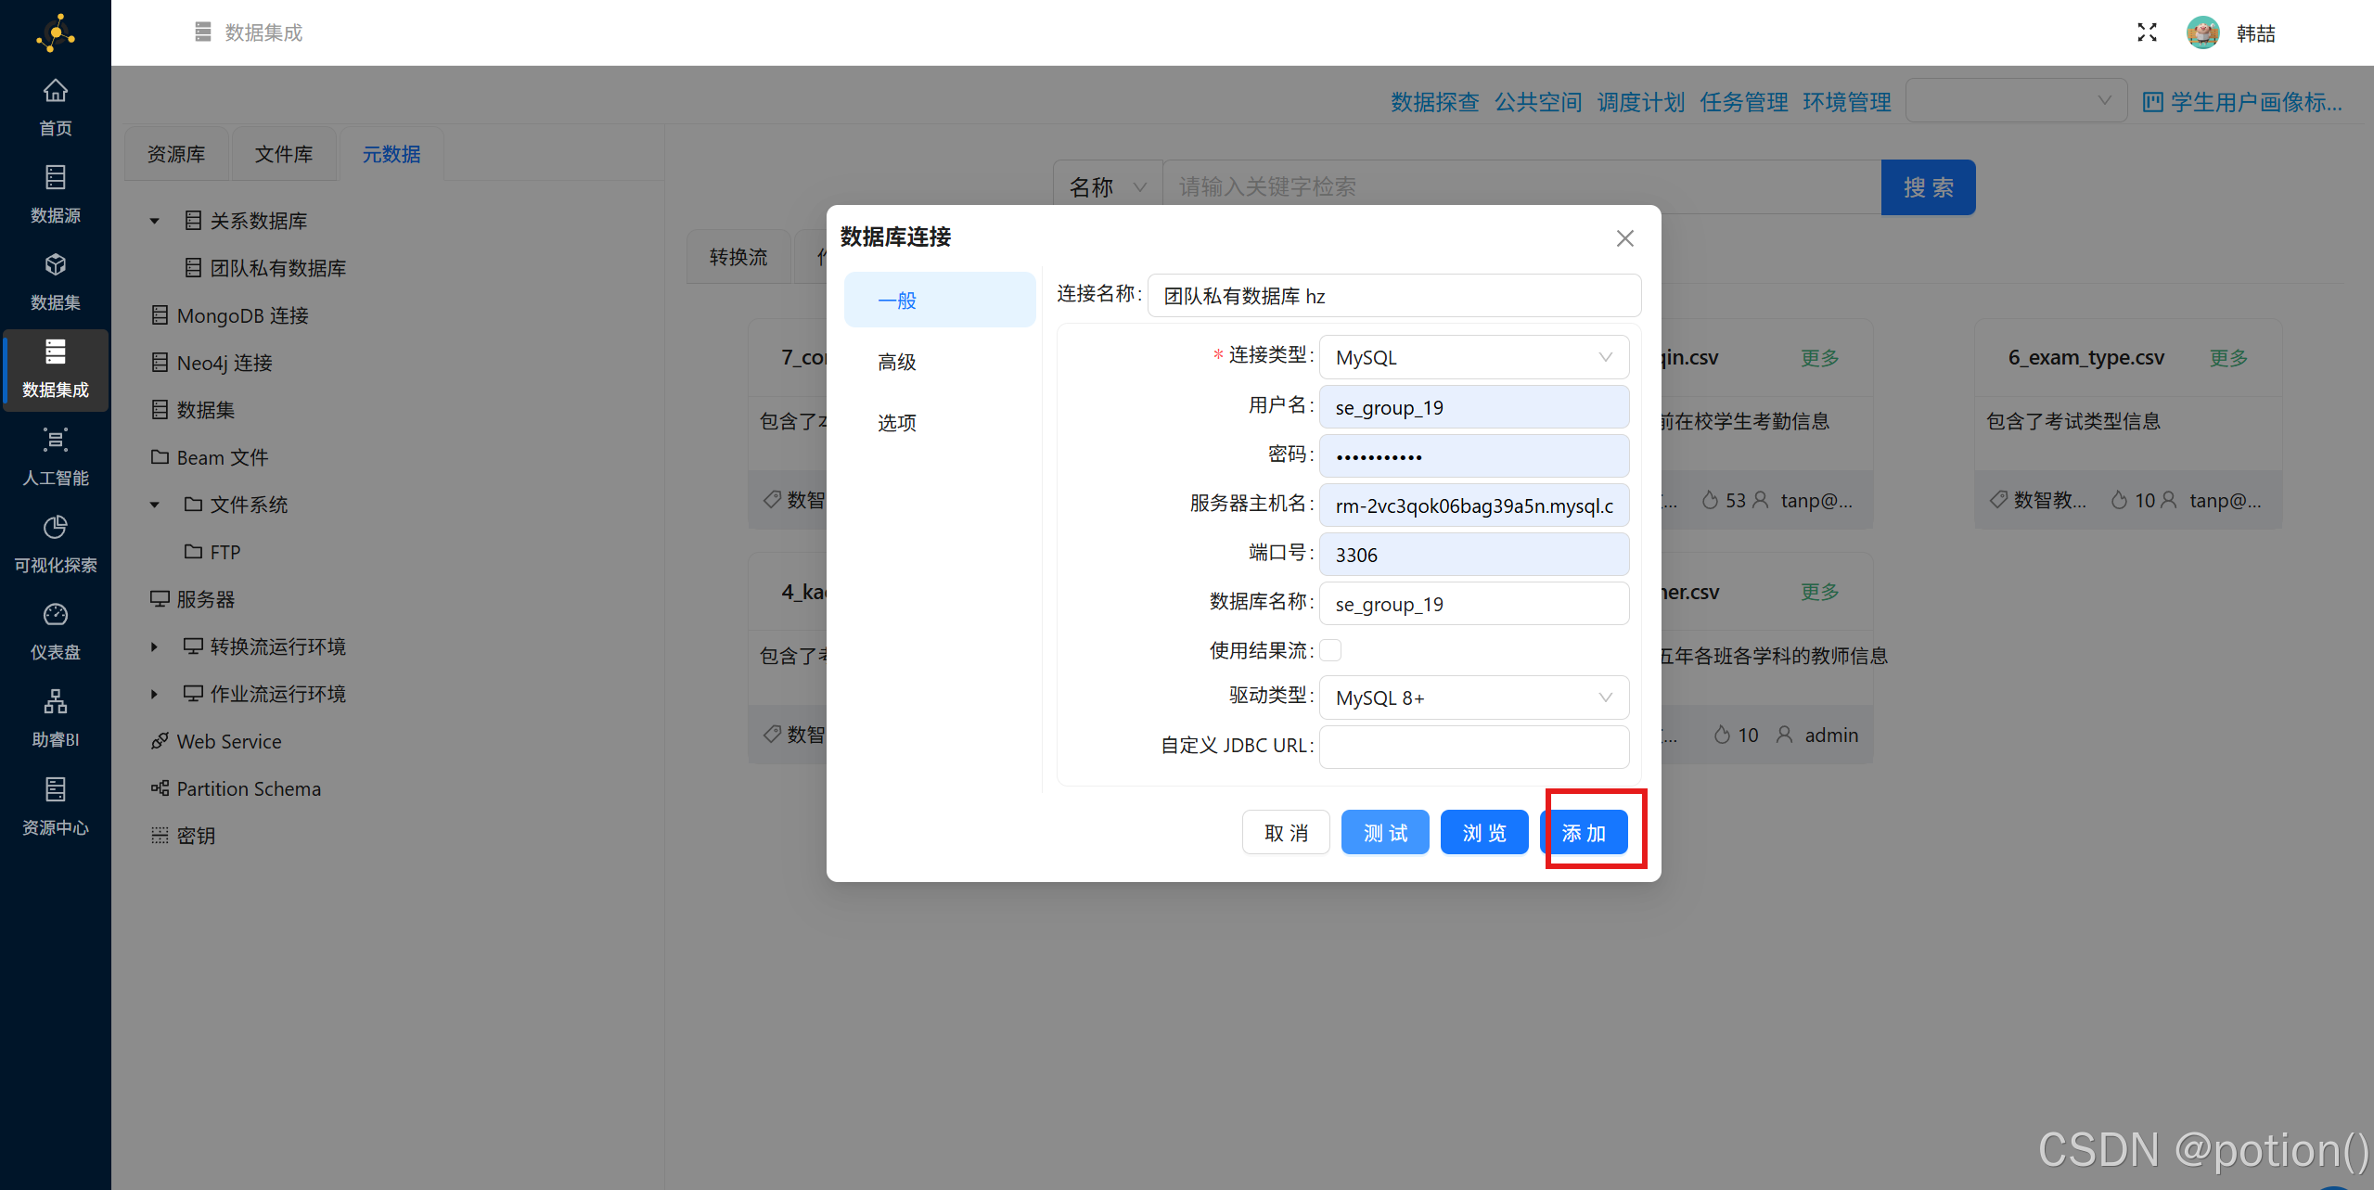Select the 一般 section in dialog
This screenshot has width=2374, height=1190.
[940, 300]
